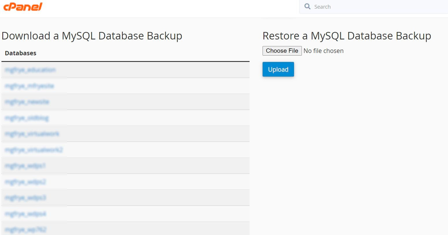This screenshot has width=448, height=235.
Task: Download the blurred database ending in _newsite
Action: (x=27, y=102)
